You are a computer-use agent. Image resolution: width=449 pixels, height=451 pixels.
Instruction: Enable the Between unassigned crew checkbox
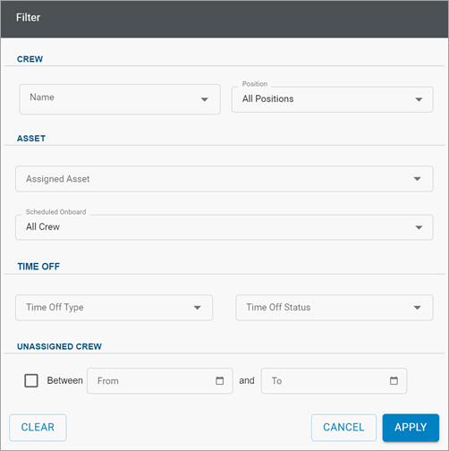click(31, 380)
